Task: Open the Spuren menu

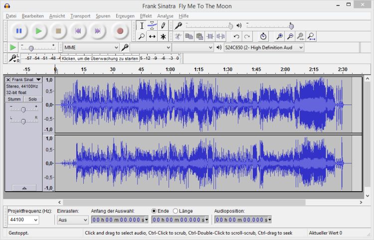Action: [x=103, y=16]
